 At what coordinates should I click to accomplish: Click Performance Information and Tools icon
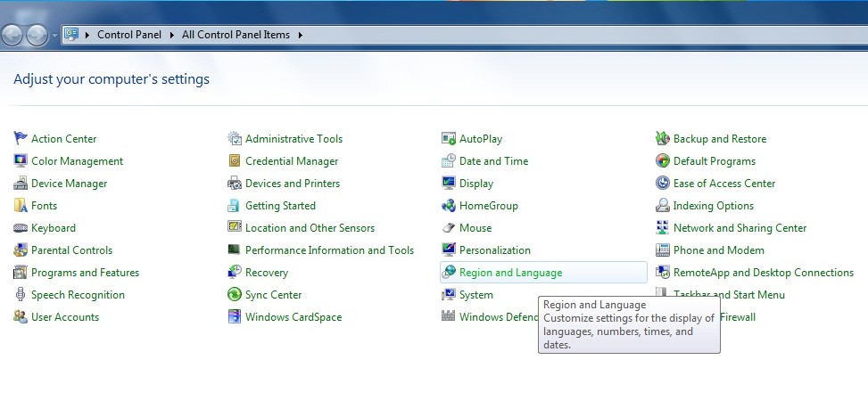tap(235, 249)
